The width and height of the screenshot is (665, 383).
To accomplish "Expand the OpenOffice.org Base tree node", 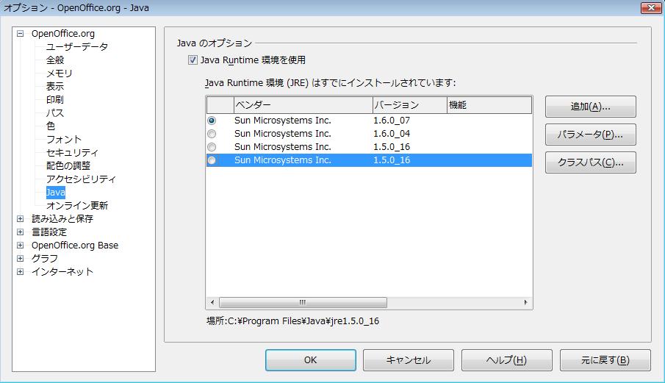I will pyautogui.click(x=21, y=246).
